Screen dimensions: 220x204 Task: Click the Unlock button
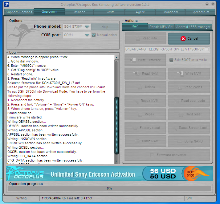click(x=145, y=87)
